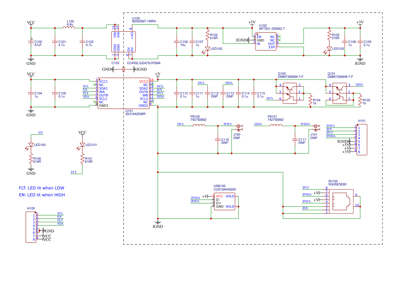This screenshot has height=284, width=401.
Task: Click the LED102 diode symbol
Action: tap(207, 49)
